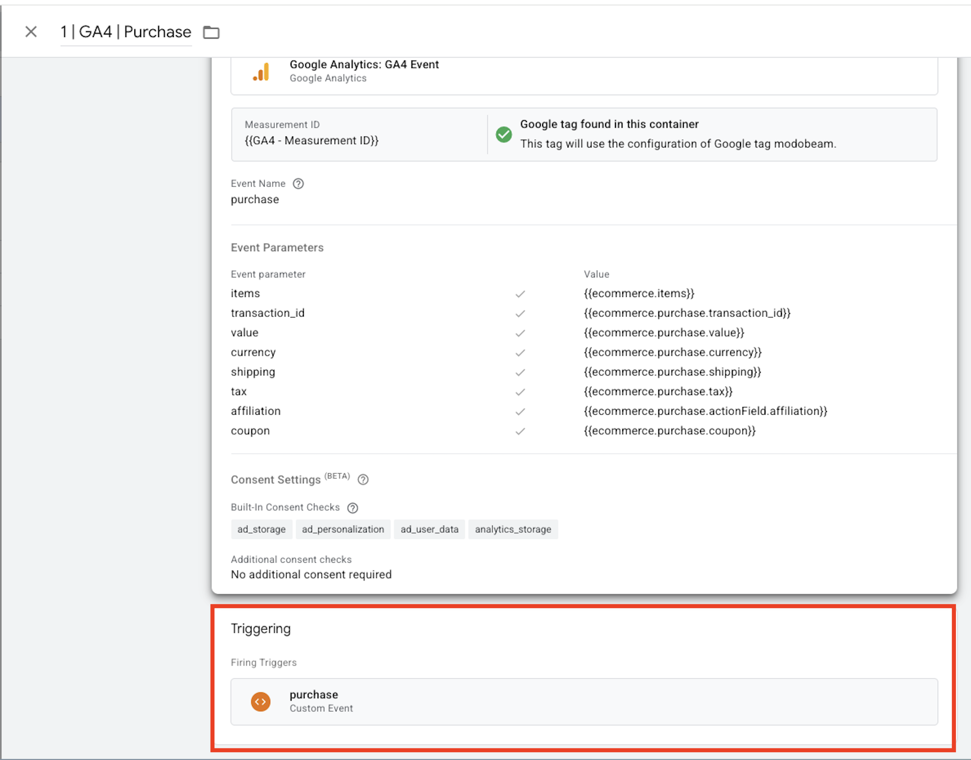Click the Measurement ID variable value

311,141
